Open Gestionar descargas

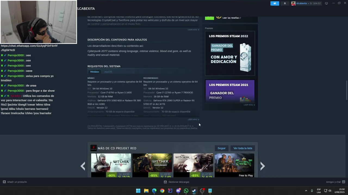tap(179, 182)
